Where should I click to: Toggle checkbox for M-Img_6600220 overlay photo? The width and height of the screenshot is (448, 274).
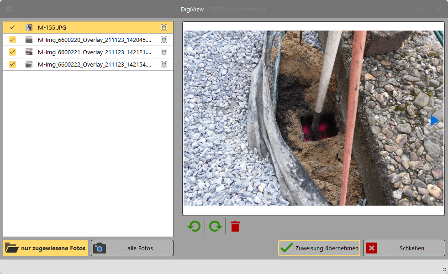pyautogui.click(x=12, y=40)
